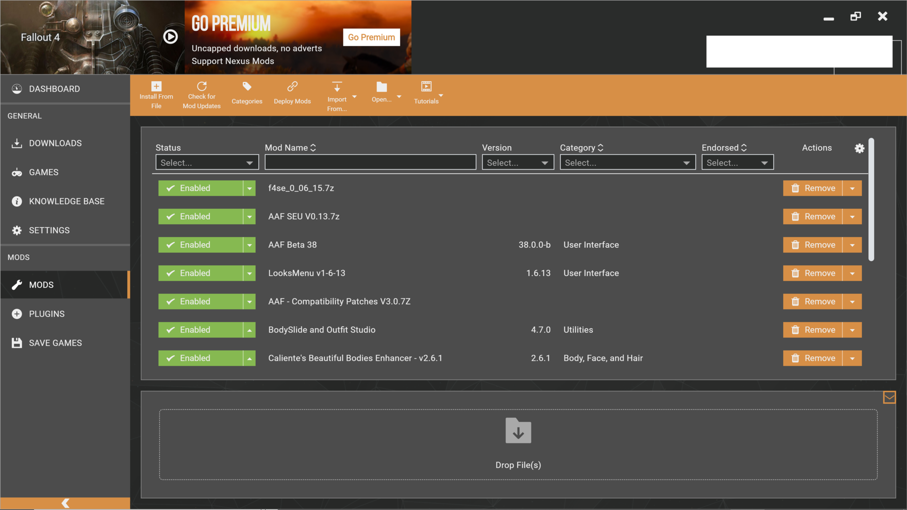907x510 pixels.
Task: Toggle AAF - Compatibility Patches V3.0.7Z status
Action: pos(200,302)
